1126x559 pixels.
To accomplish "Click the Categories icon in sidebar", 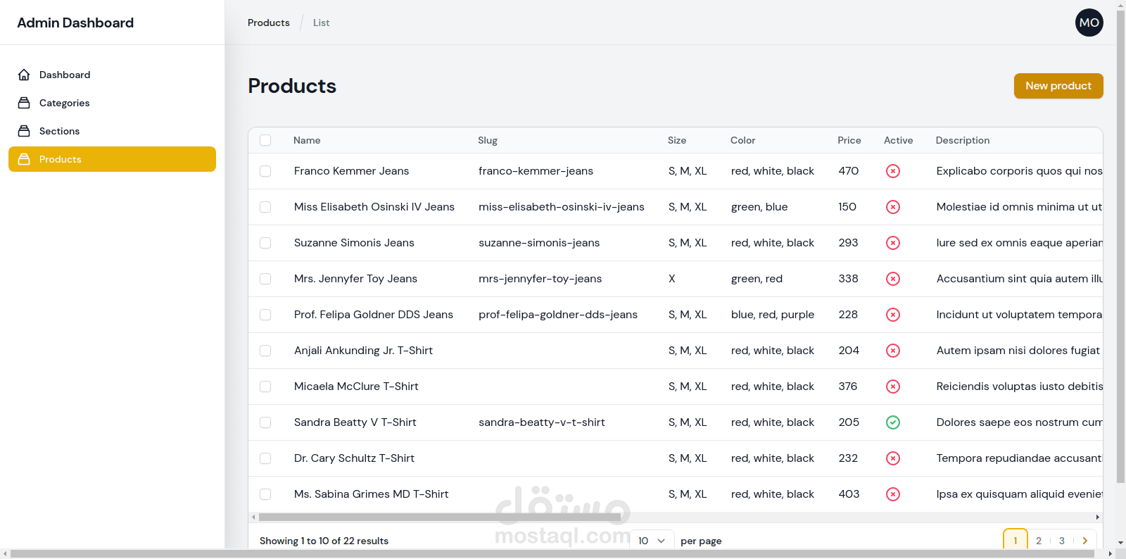I will pyautogui.click(x=24, y=103).
